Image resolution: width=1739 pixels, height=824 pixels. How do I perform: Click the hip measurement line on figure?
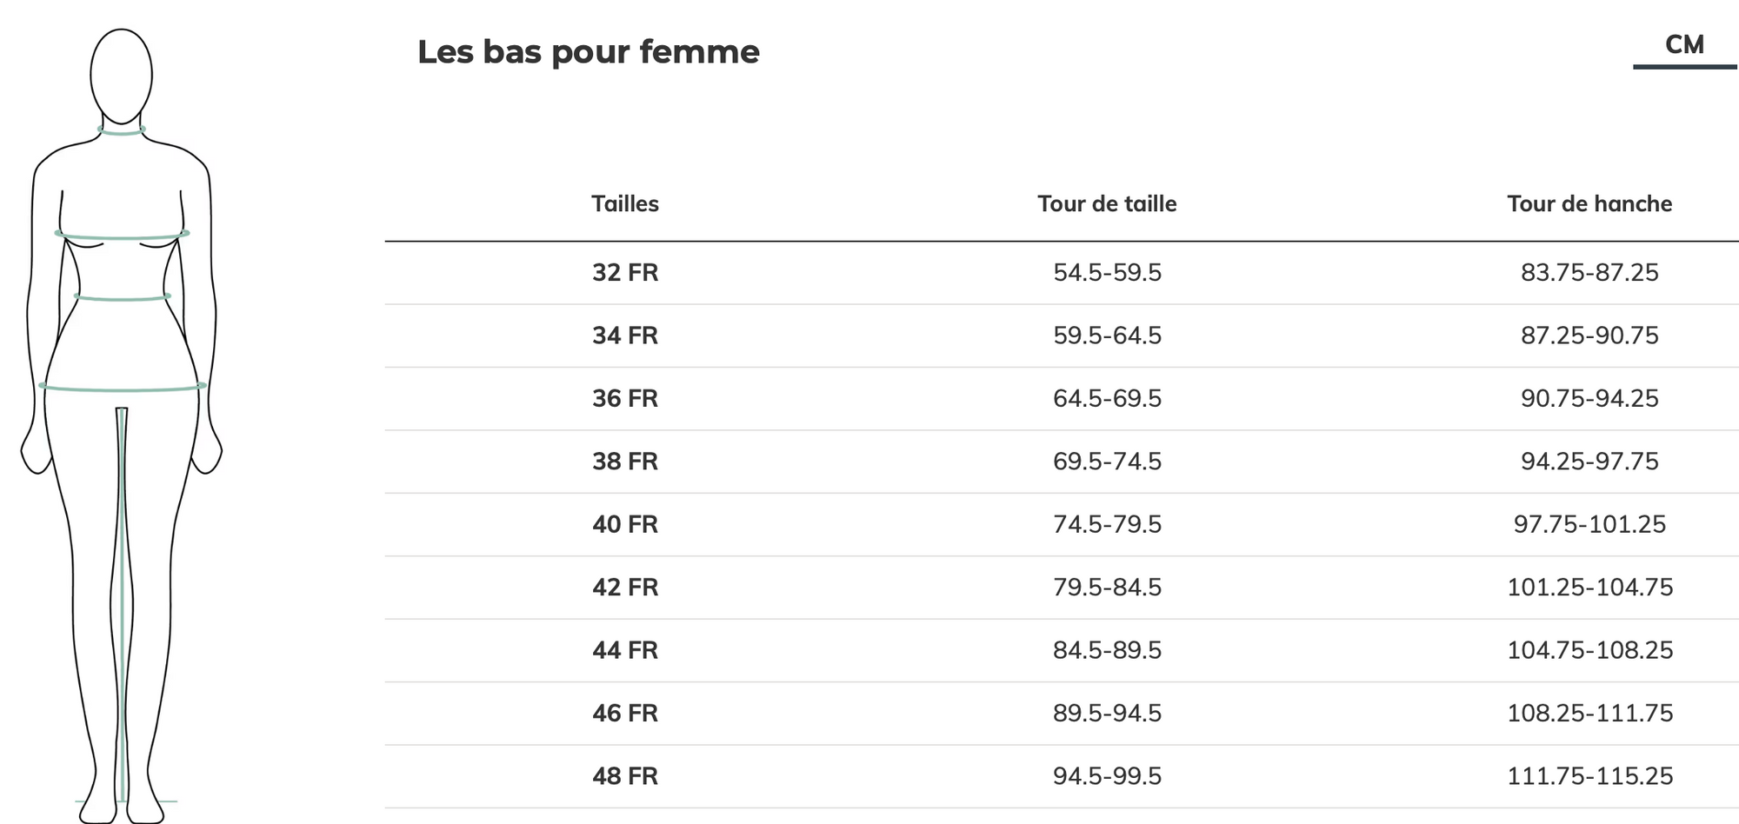pos(123,387)
